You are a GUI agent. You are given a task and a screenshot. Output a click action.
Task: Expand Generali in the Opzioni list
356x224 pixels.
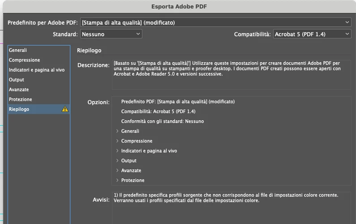[x=117, y=131]
